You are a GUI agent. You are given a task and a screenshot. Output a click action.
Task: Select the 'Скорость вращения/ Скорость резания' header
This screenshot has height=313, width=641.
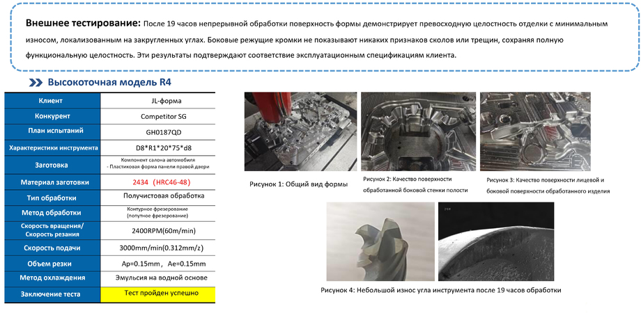(x=52, y=230)
